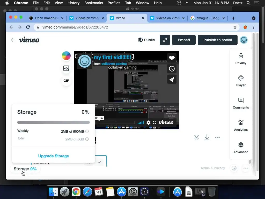The width and height of the screenshot is (265, 199).
Task: Seek on the video progress bar
Action: click(x=117, y=123)
